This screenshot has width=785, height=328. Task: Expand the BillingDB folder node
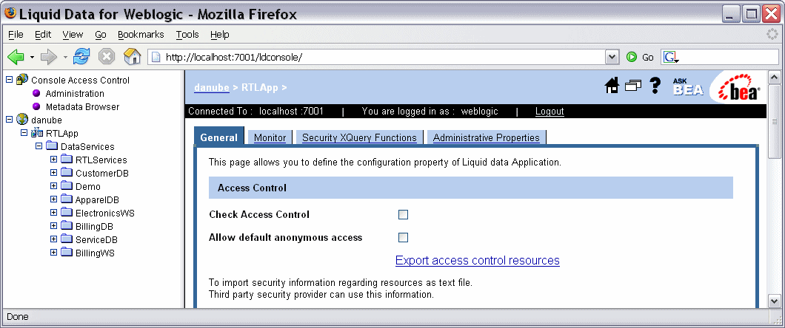54,225
